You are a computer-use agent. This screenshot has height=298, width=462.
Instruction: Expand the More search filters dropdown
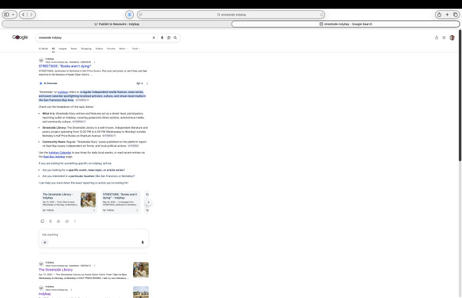123,48
